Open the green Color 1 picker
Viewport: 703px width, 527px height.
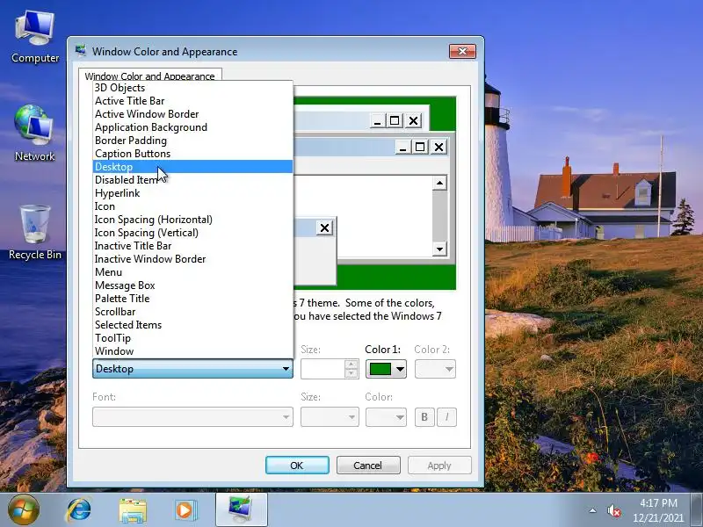[x=386, y=369]
